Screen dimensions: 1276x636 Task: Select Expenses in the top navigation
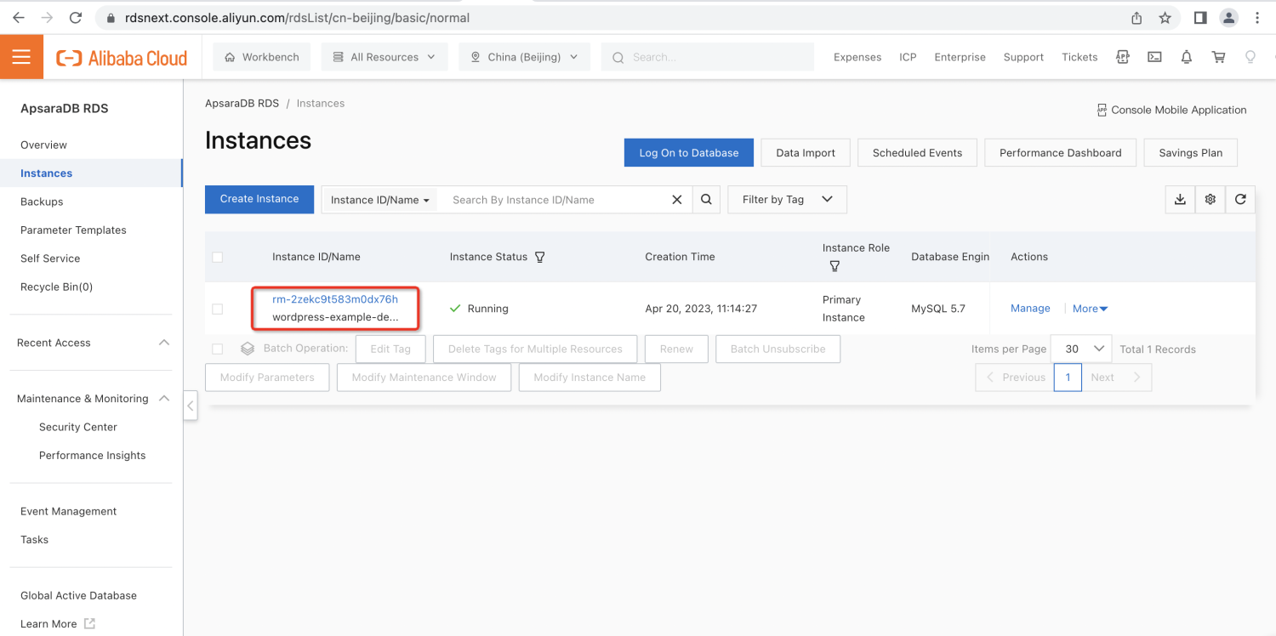pyautogui.click(x=857, y=56)
